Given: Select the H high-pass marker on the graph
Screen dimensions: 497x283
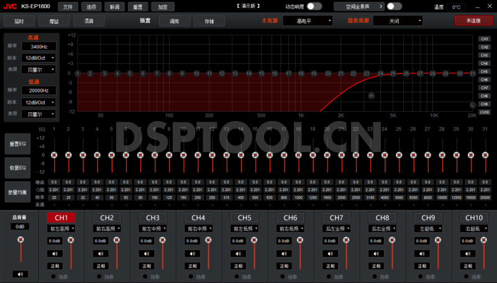Looking at the screenshot, I should pos(372,96).
